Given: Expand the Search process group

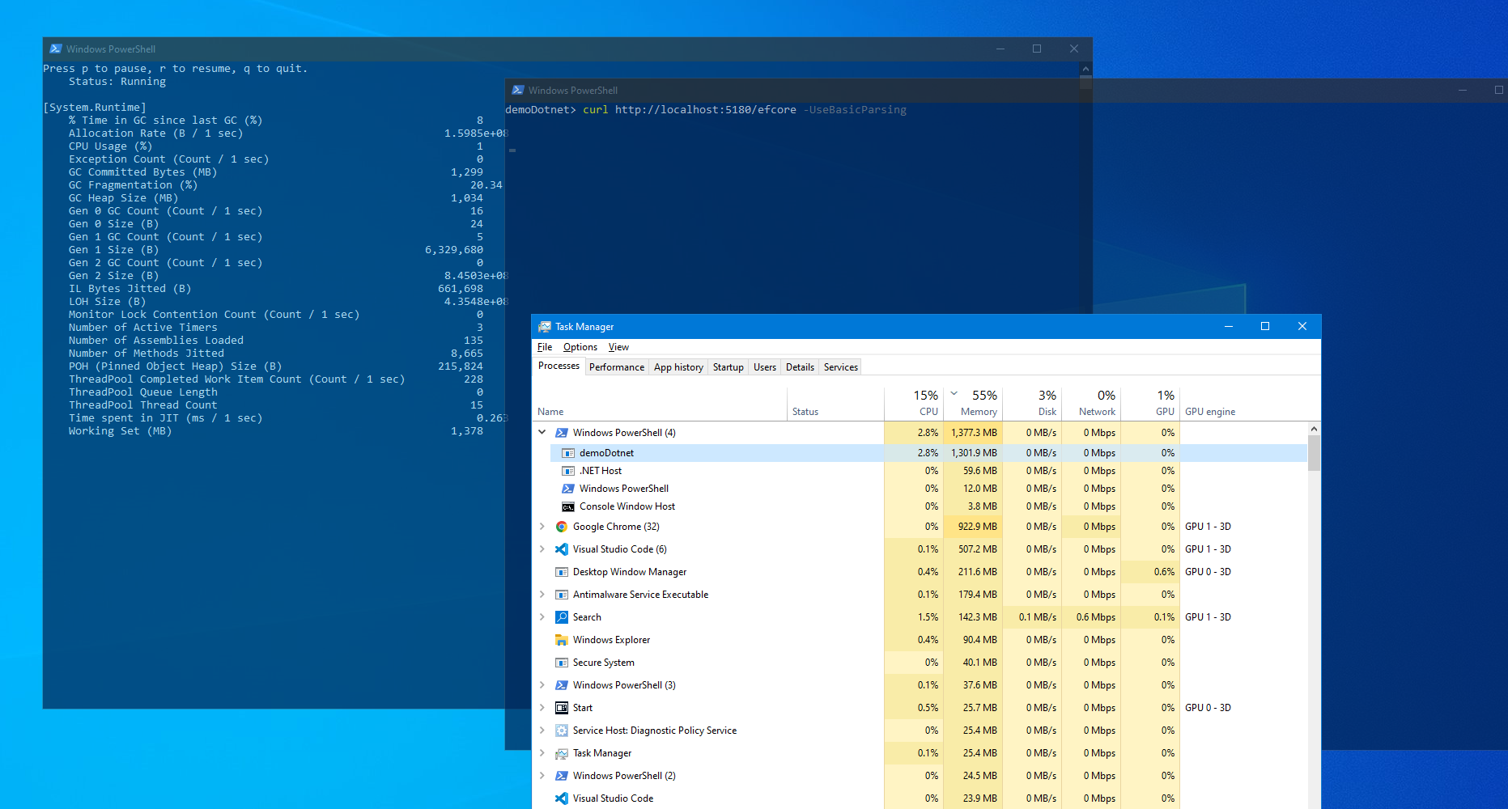Looking at the screenshot, I should pos(542,617).
